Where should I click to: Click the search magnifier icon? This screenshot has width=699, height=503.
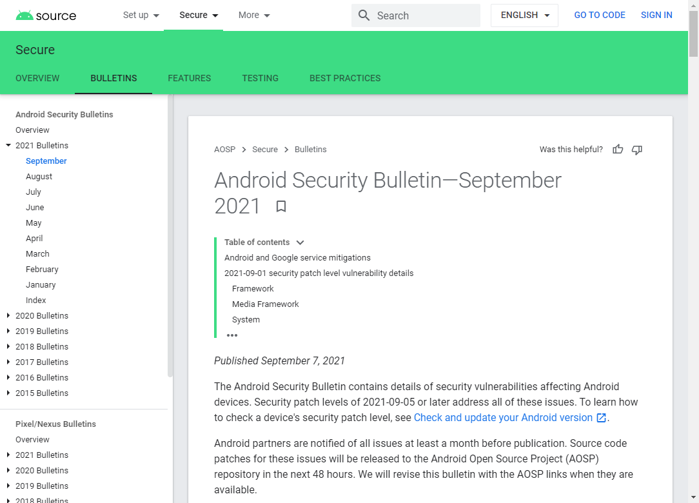(364, 15)
